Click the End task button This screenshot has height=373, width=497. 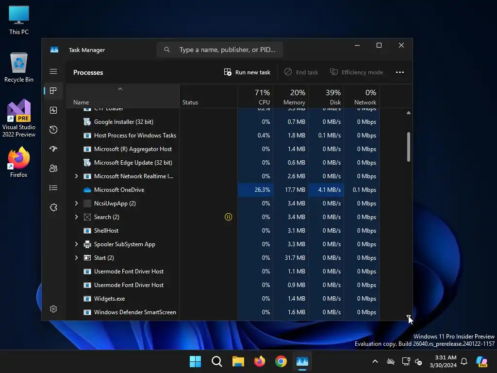click(x=301, y=72)
